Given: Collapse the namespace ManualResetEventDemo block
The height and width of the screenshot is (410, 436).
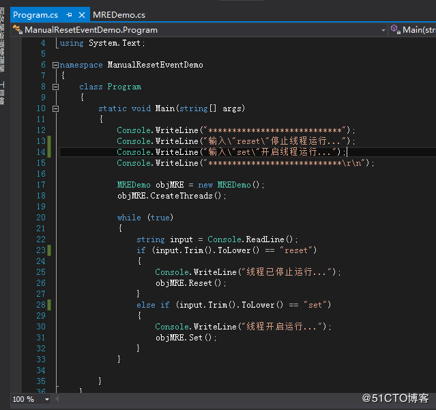Looking at the screenshot, I should pos(56,65).
